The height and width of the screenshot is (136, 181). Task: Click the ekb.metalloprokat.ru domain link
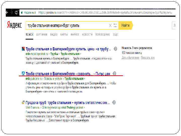37,54
